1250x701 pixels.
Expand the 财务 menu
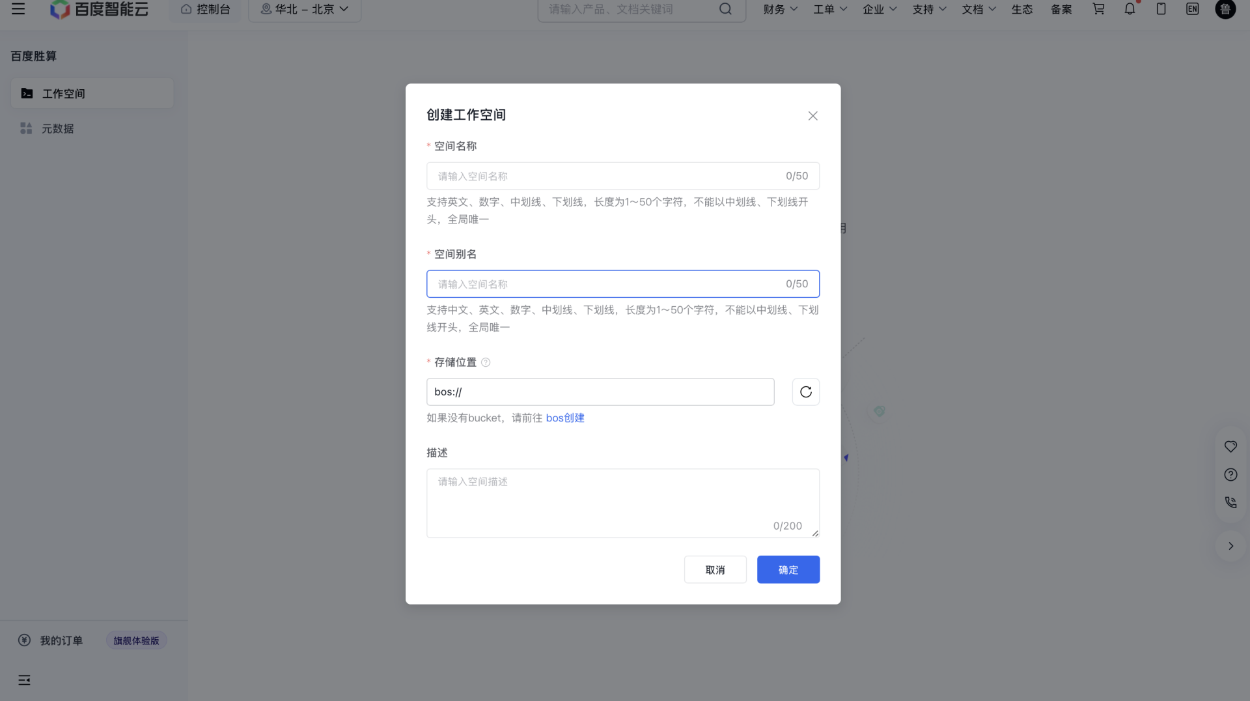[x=780, y=9]
